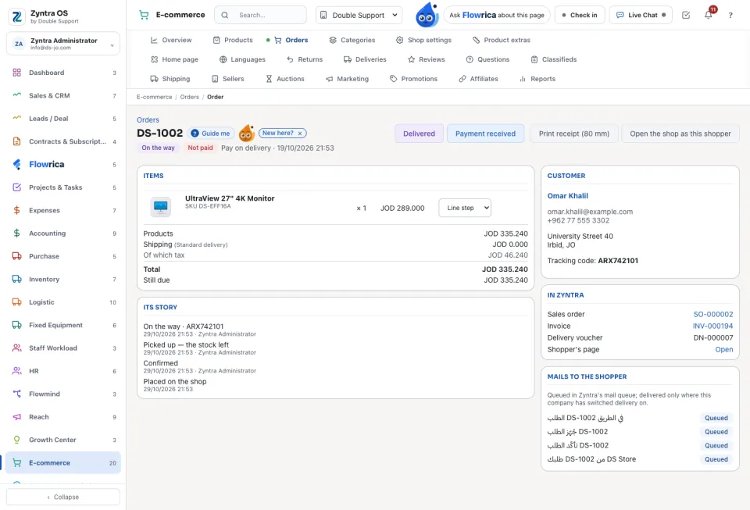The image size is (750, 510).
Task: Click the help question mark icon
Action: pos(730,15)
